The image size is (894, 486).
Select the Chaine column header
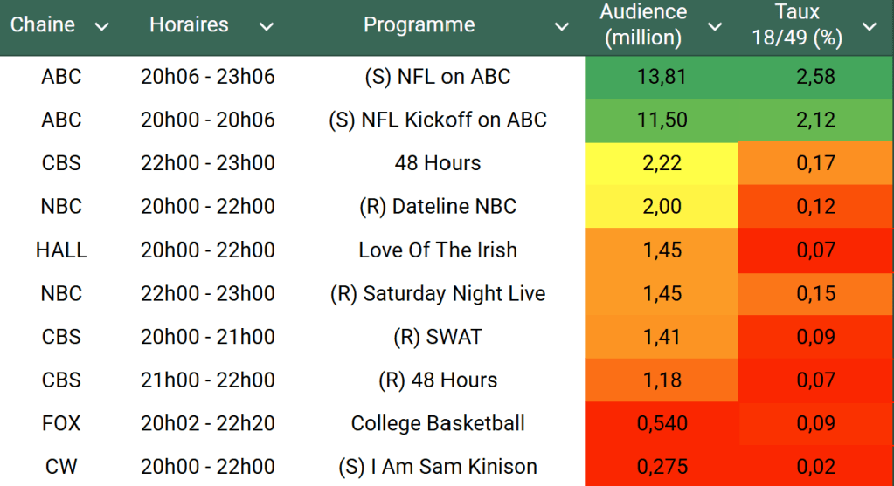tap(43, 25)
